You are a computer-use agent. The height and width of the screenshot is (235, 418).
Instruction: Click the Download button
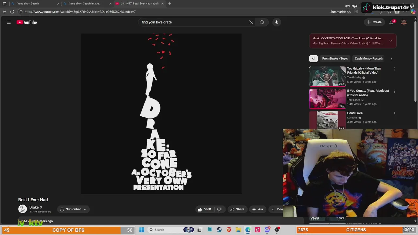(276, 209)
